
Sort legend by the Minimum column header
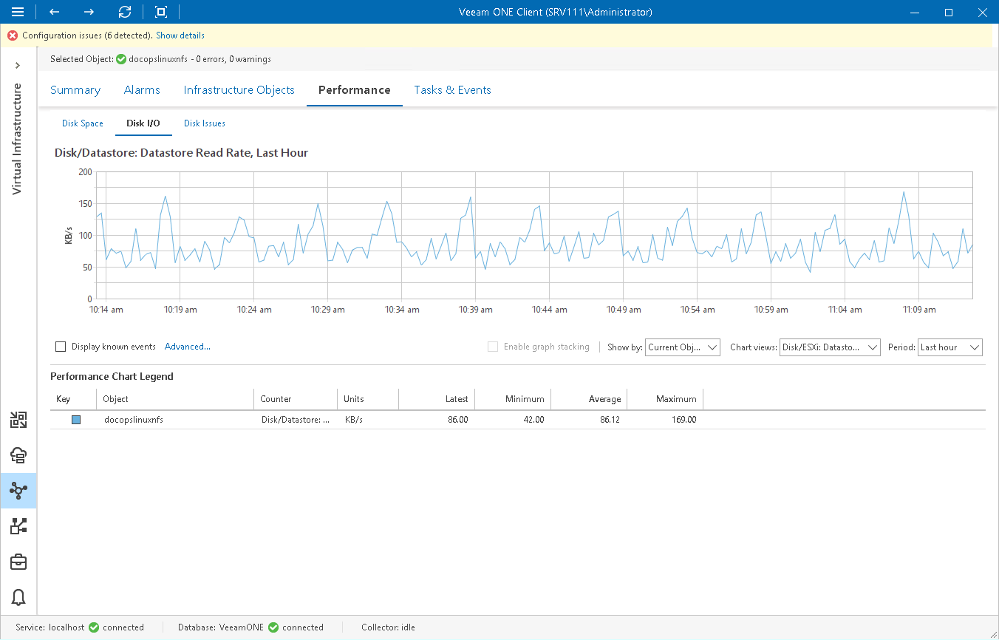tap(513, 399)
